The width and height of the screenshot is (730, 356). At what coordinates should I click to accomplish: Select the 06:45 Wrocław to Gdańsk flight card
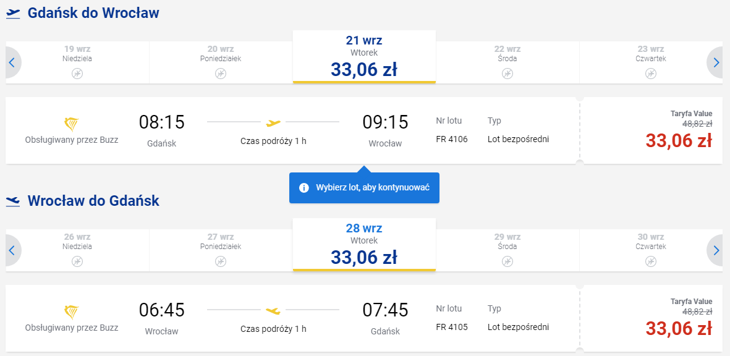coord(292,319)
